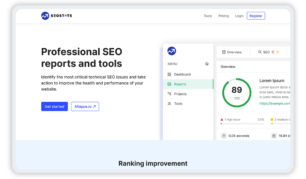Viewport: 306px width, 179px height.
Task: Click the SEO tab magnifier icon
Action: pos(260,52)
